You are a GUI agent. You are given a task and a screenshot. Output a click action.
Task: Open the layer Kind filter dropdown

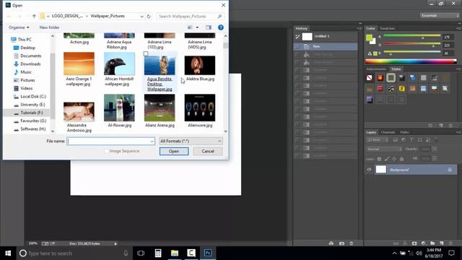[x=378, y=139]
